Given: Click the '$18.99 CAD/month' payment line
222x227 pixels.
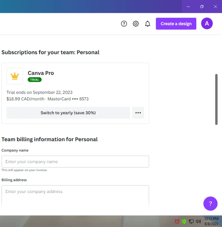Looking at the screenshot, I should [x=47, y=99].
